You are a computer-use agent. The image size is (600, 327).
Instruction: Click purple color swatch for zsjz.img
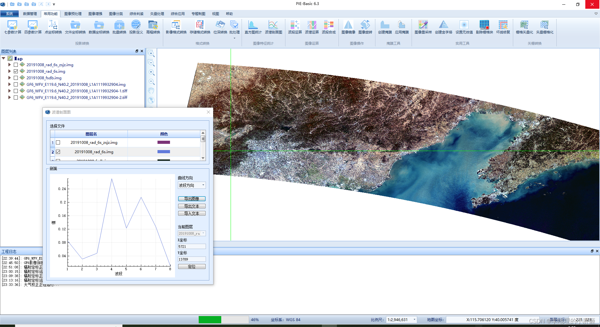[164, 142]
